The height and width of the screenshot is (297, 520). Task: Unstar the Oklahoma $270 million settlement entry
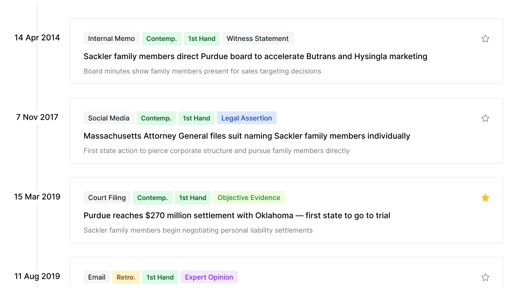pyautogui.click(x=485, y=198)
